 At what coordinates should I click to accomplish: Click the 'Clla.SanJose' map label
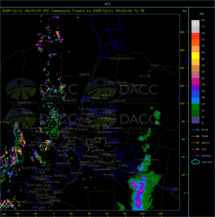117,82
